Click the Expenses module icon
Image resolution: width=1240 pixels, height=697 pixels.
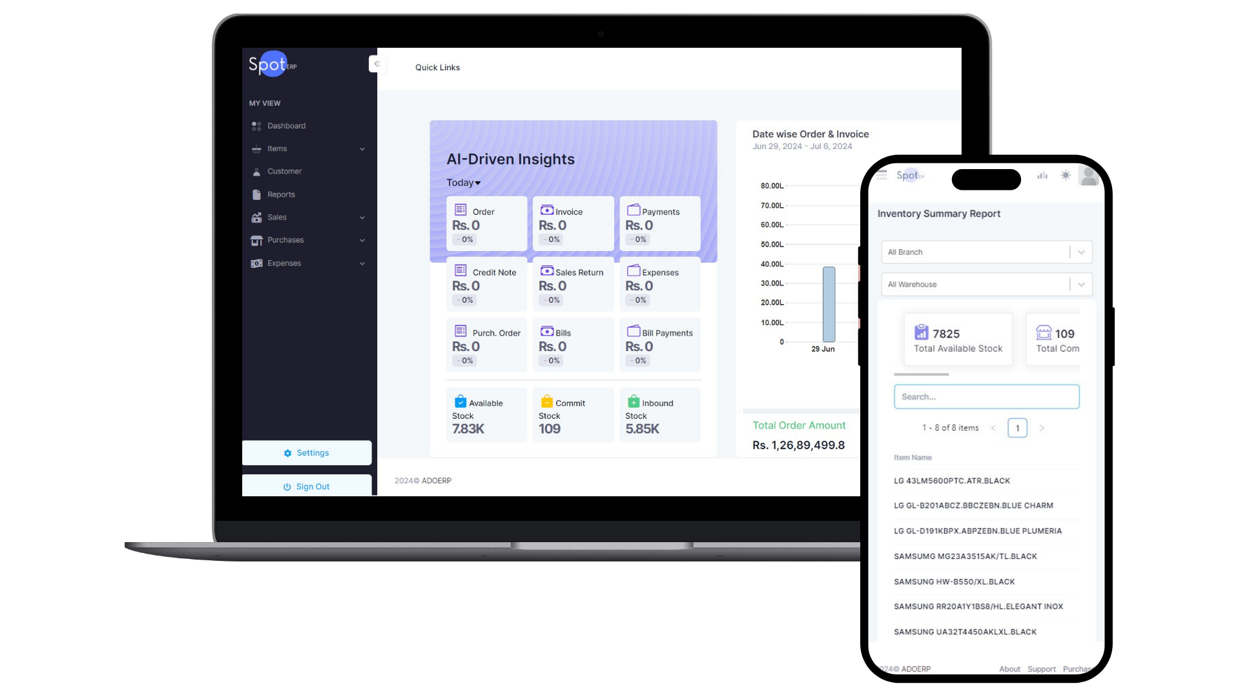point(256,263)
